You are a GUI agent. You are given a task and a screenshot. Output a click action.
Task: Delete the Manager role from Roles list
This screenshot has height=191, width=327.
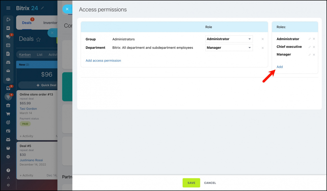[314, 55]
